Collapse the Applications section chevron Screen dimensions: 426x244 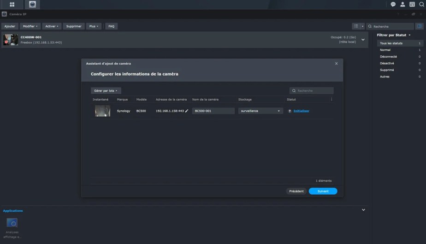click(x=363, y=210)
